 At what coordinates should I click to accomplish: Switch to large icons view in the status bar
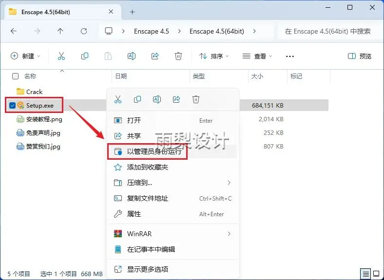(376, 274)
